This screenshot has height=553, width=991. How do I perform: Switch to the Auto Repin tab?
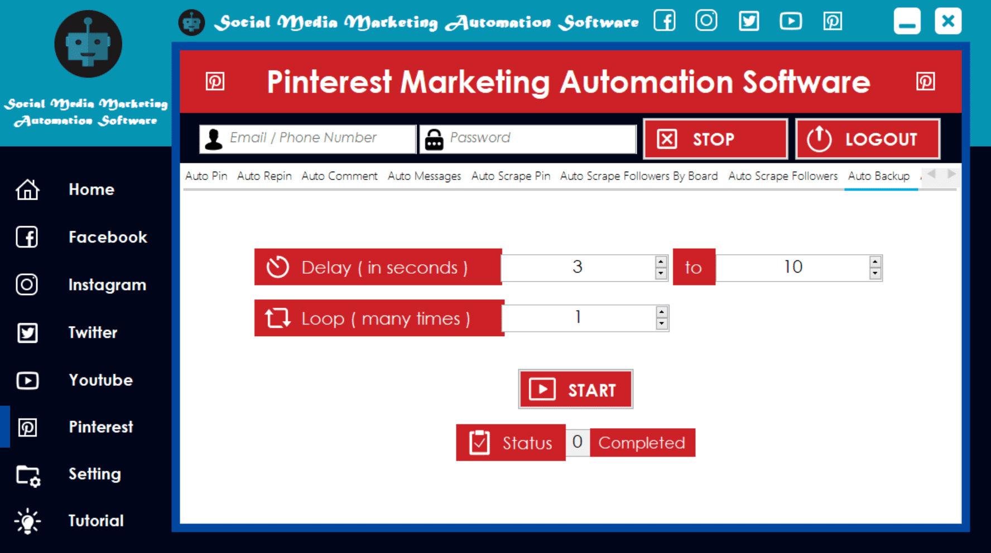pos(264,176)
